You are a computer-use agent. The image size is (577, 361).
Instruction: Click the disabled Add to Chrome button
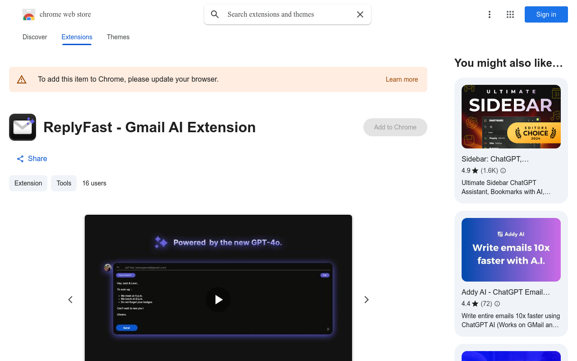[x=395, y=127]
